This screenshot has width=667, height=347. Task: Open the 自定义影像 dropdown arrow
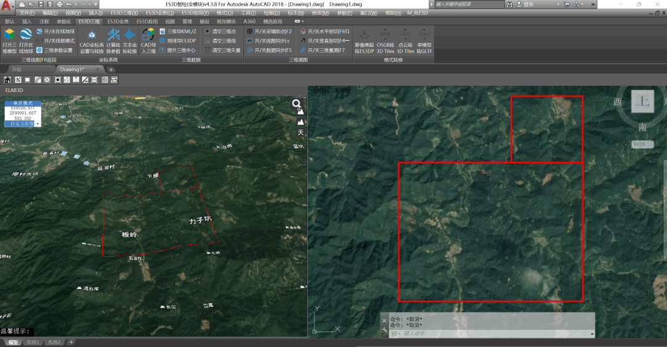[x=38, y=124]
